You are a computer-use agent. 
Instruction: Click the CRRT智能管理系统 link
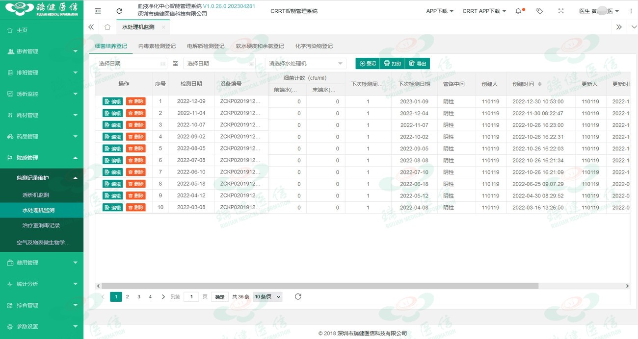(294, 11)
